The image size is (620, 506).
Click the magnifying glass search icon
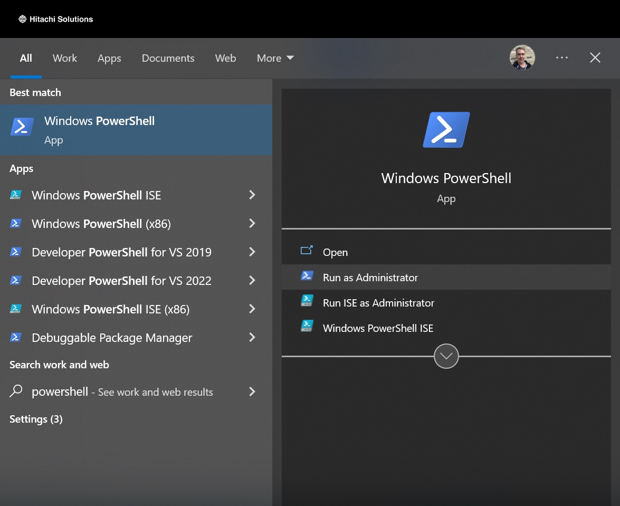[x=16, y=392]
